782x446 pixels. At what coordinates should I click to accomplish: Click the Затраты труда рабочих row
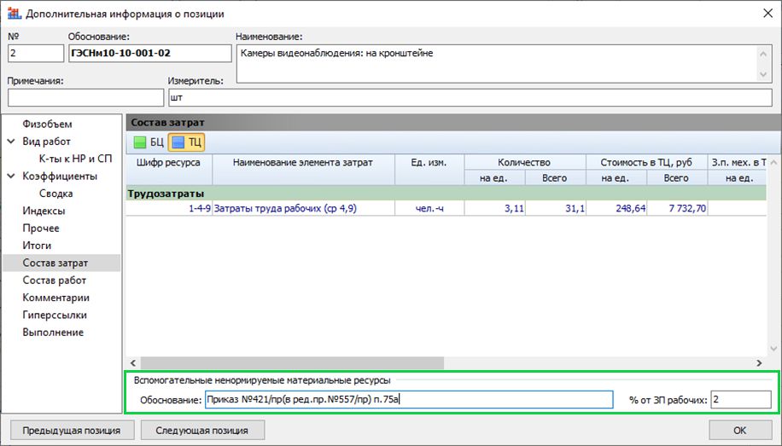point(304,208)
